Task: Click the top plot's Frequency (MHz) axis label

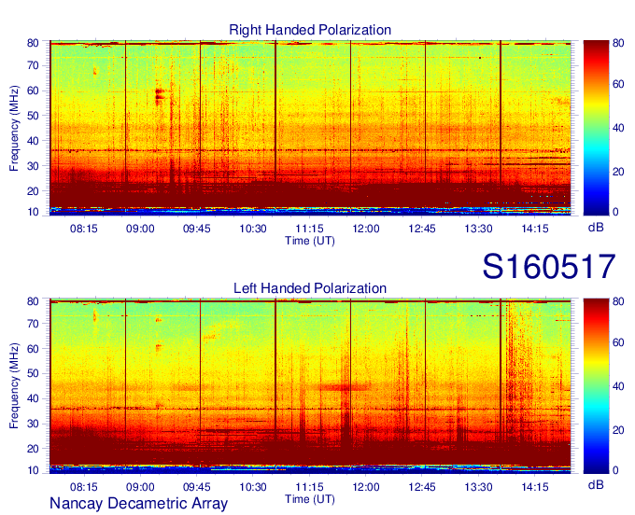Action: (14, 128)
